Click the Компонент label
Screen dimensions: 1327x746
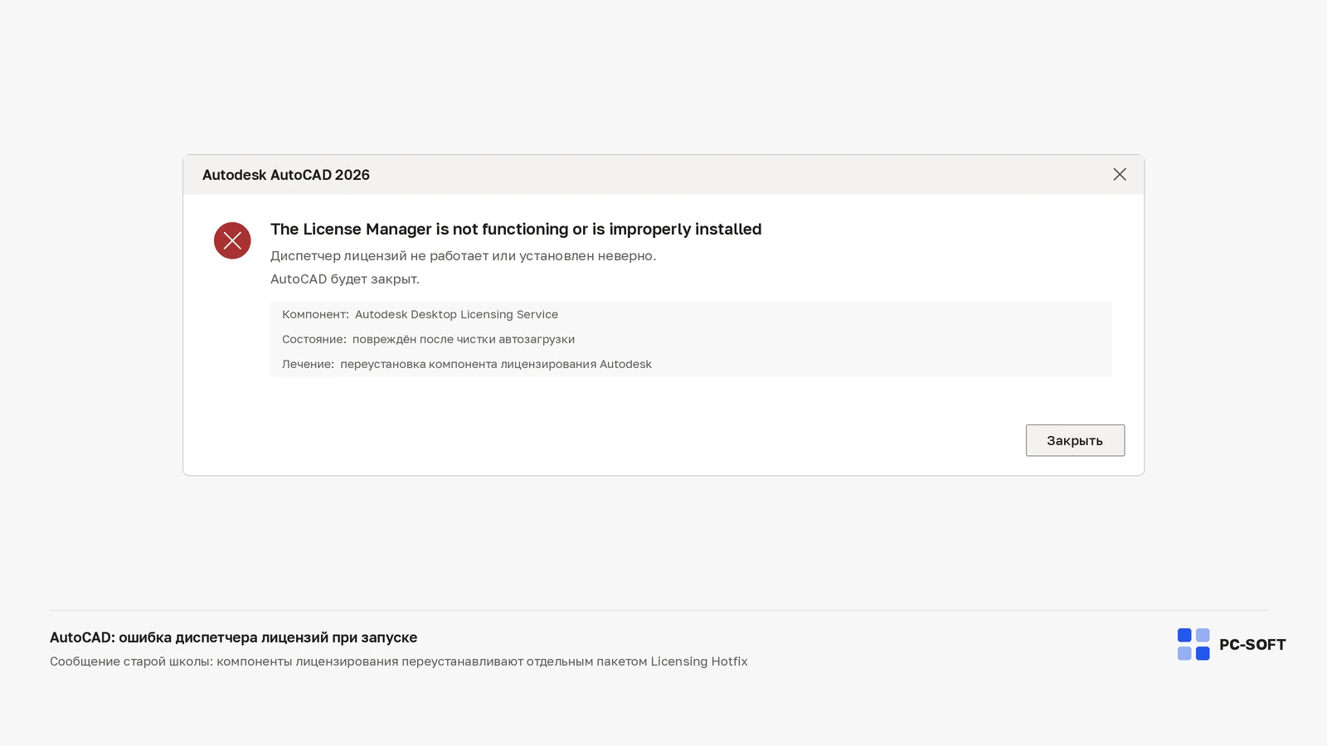point(315,314)
